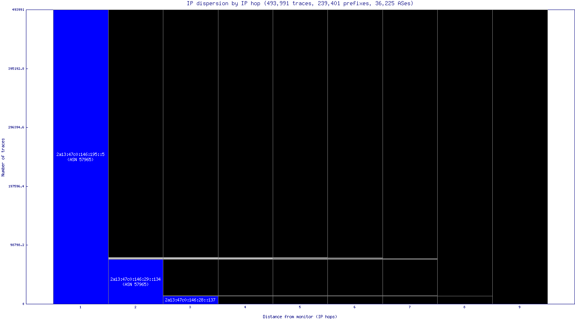Click x-axis tick label 7

[x=410, y=307]
